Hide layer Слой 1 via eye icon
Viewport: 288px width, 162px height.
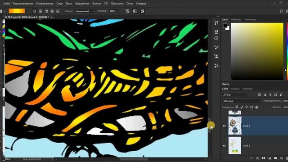click(224, 126)
